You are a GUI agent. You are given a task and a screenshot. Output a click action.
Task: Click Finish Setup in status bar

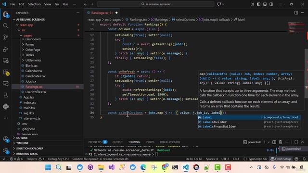[x=281, y=159]
